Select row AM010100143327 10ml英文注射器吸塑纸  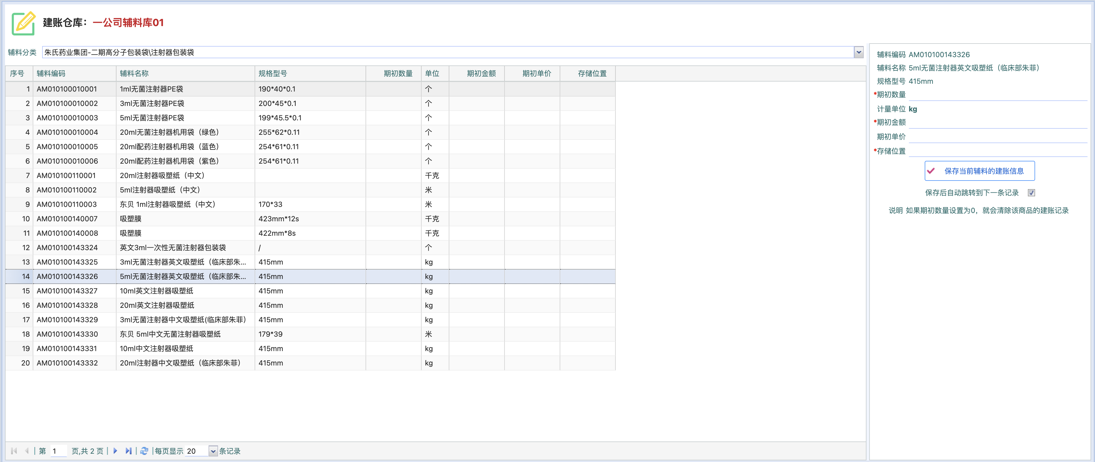coord(156,291)
